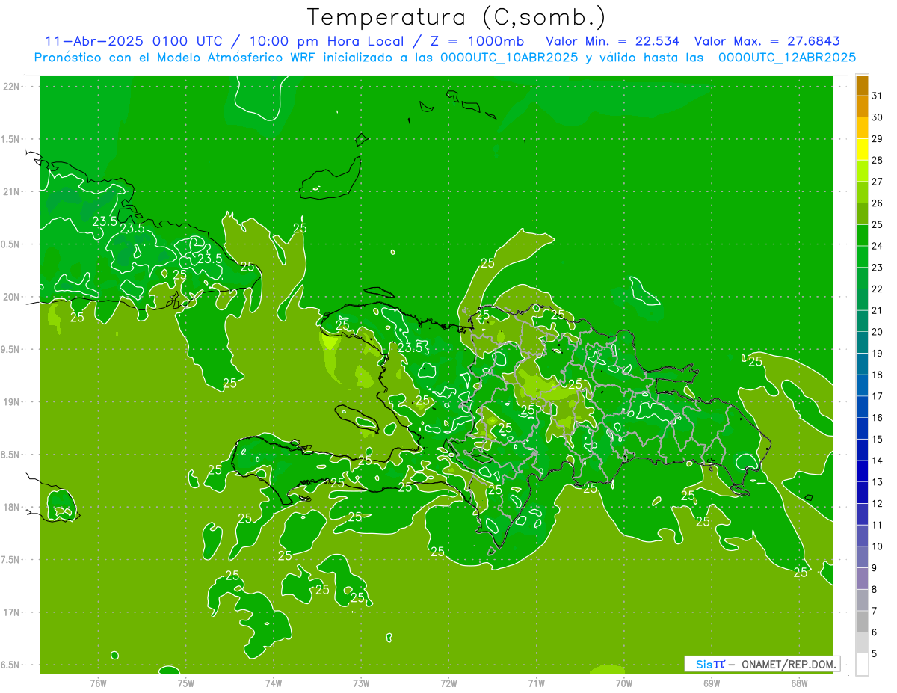
Task: Select the blue scale segment between 15 and 16
Action: 862,428
